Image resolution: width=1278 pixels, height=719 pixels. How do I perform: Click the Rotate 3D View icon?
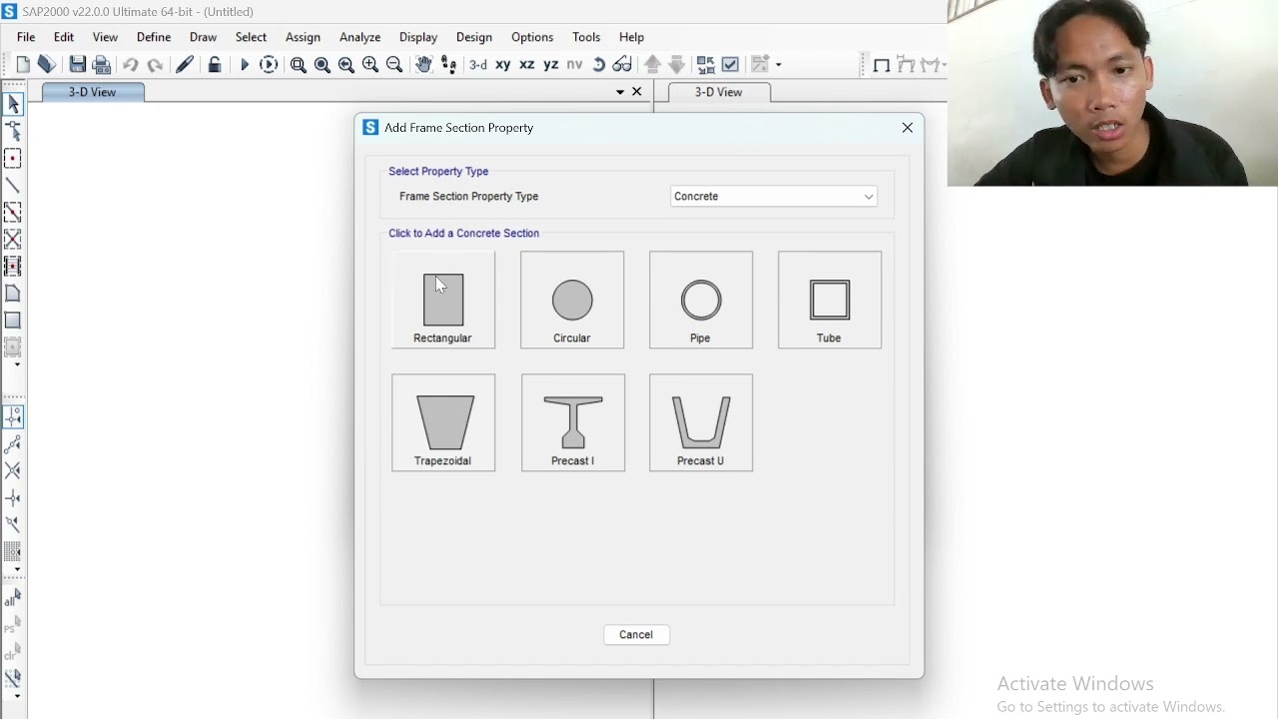pos(599,65)
